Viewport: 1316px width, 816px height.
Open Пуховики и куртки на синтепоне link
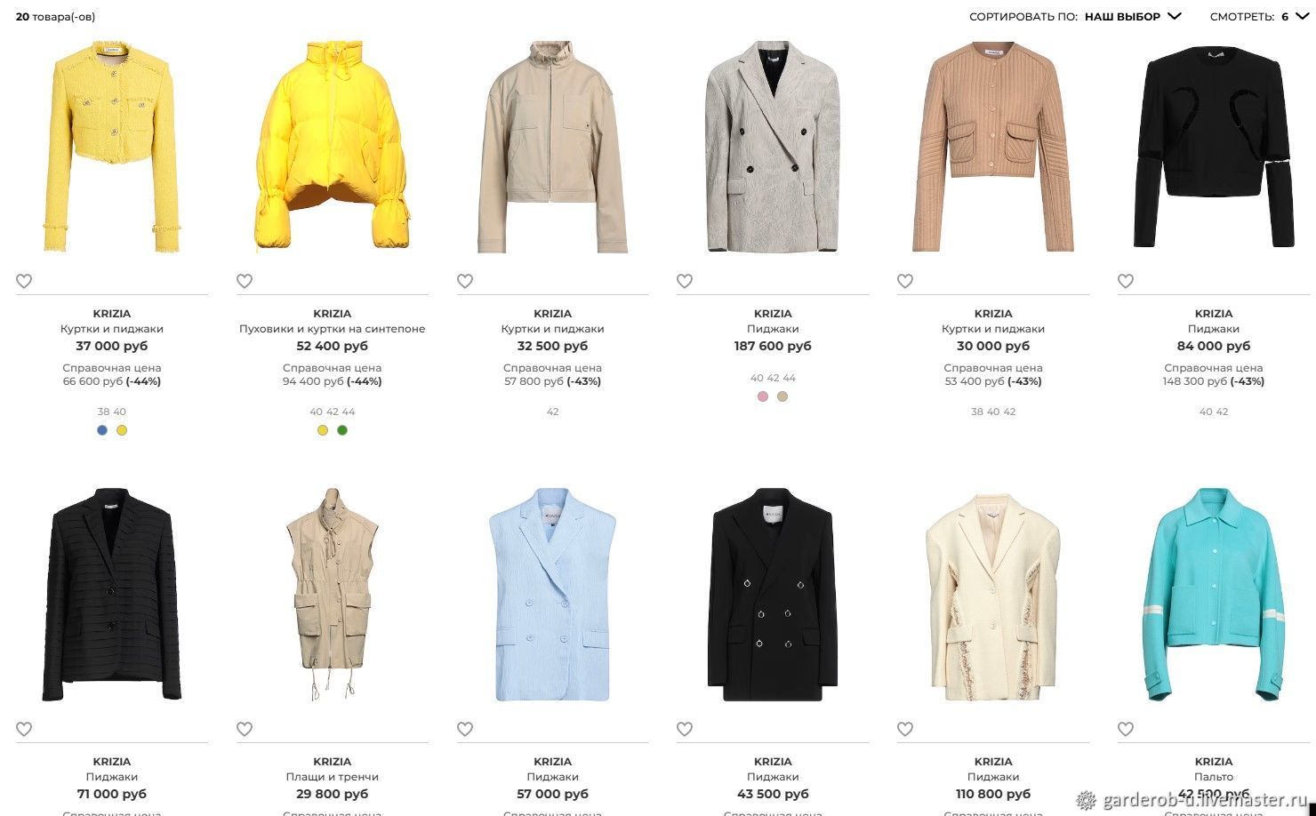[x=333, y=329]
